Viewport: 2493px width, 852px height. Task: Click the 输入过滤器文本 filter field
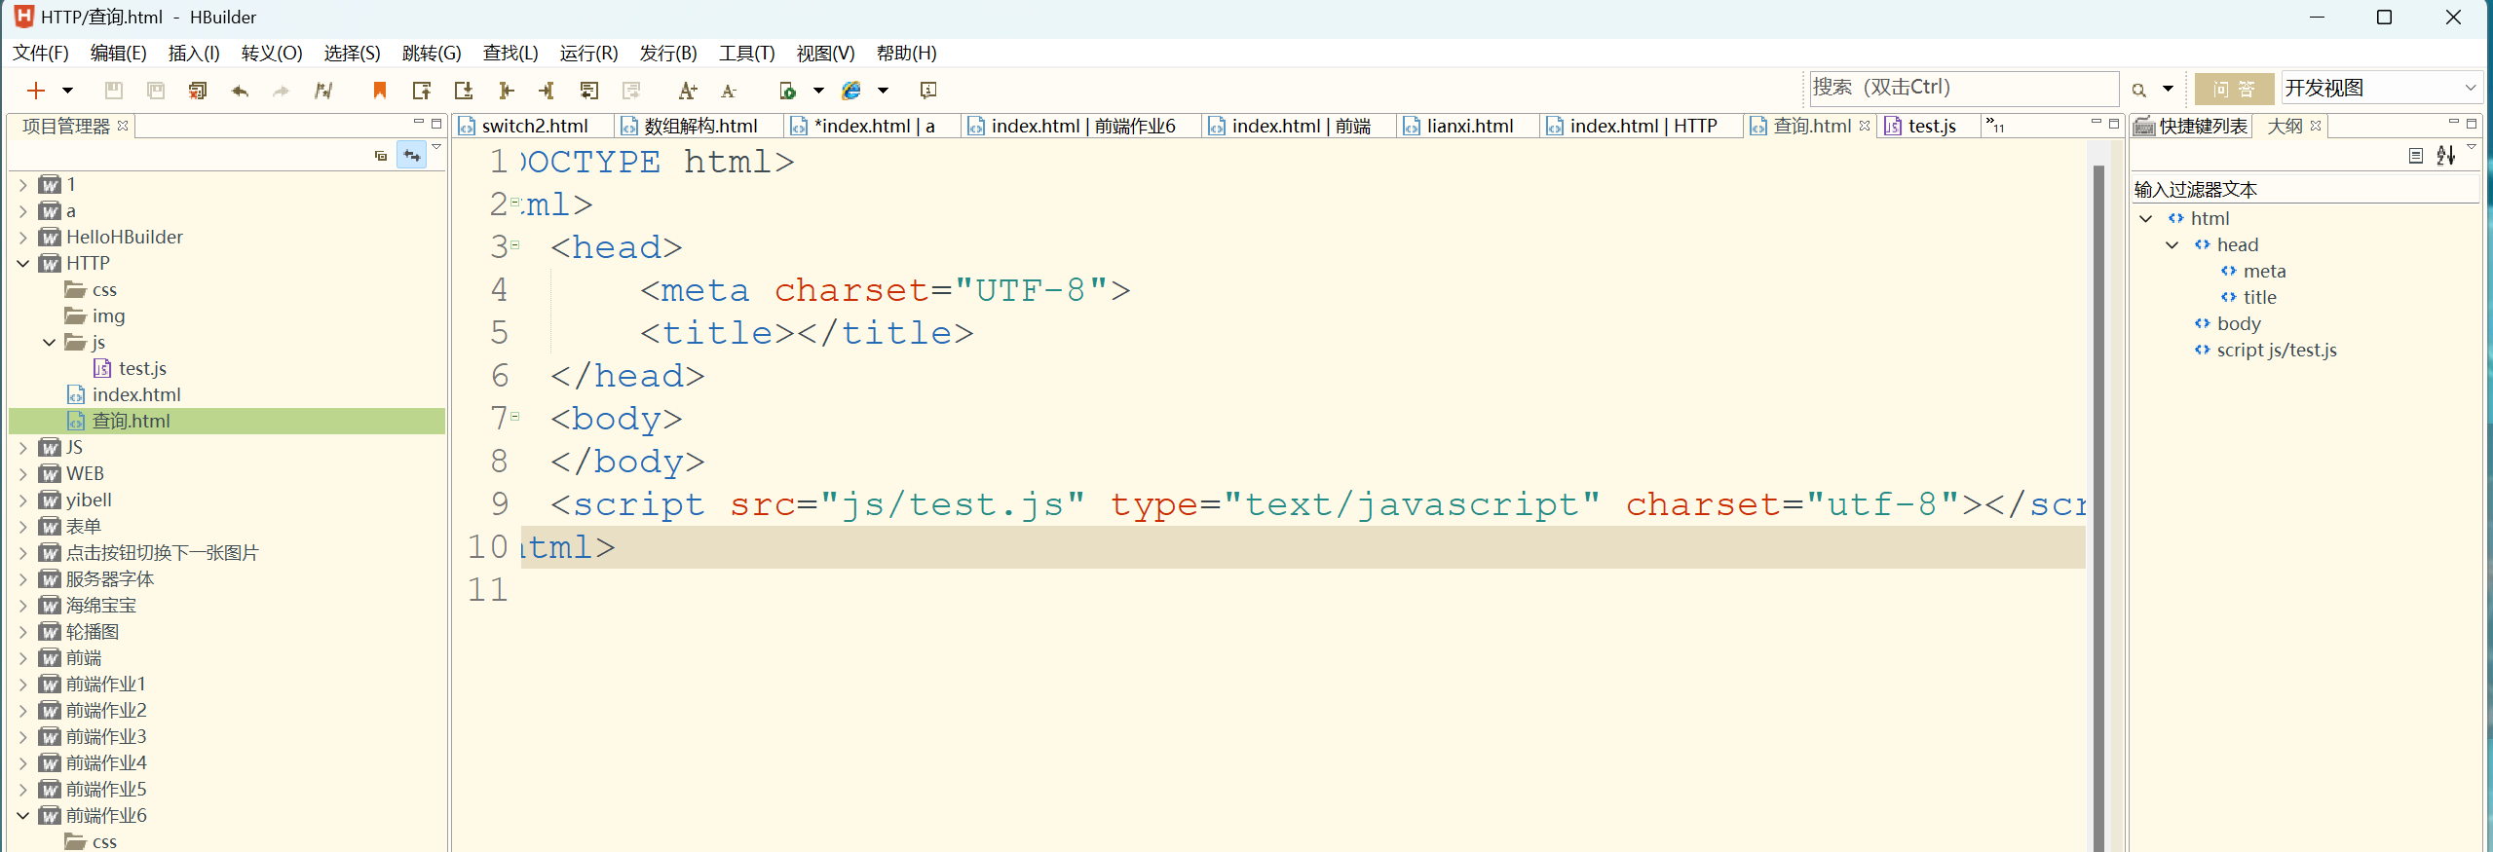(x=2304, y=189)
